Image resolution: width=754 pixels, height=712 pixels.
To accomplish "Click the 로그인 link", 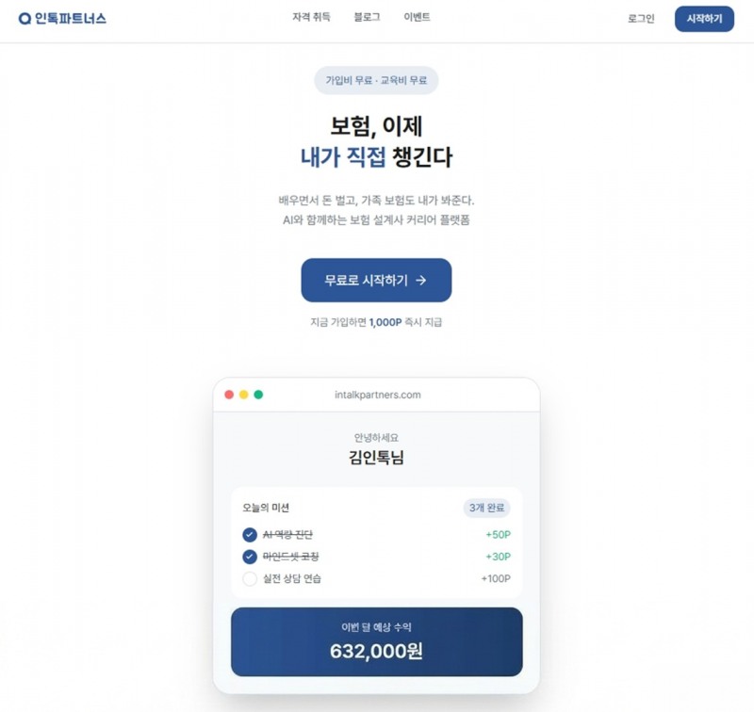I will pyautogui.click(x=639, y=16).
